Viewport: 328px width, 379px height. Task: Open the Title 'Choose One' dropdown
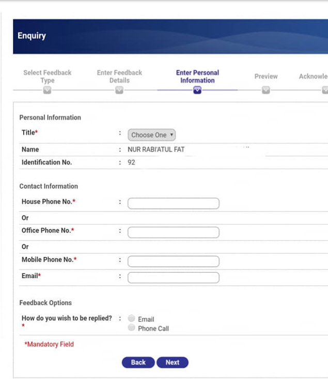[152, 135]
